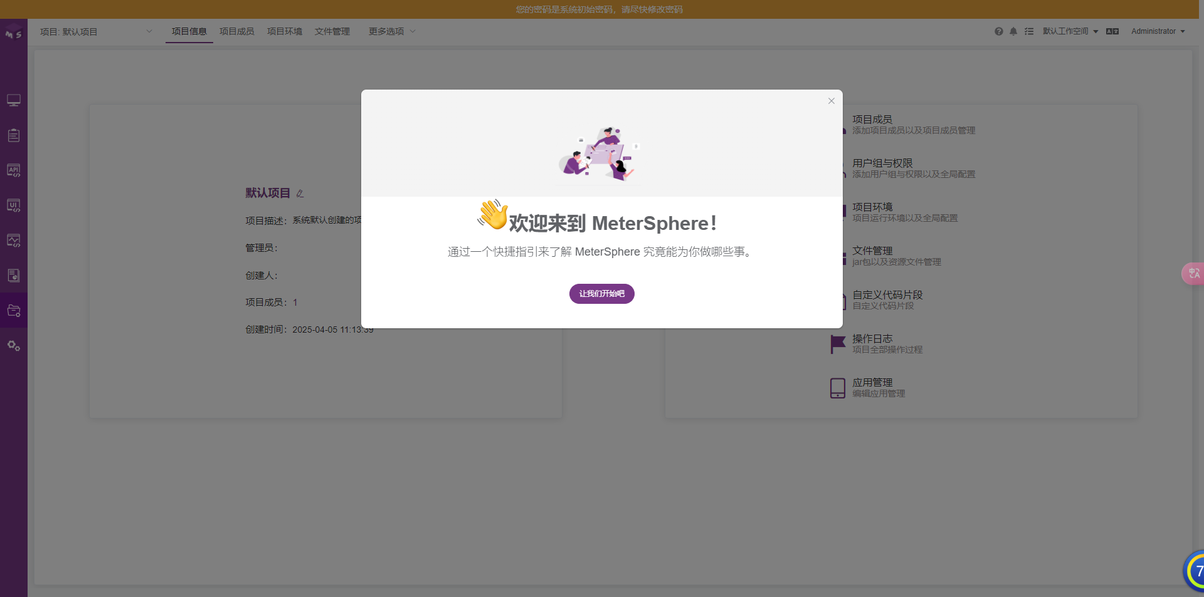Click 添加项目成员以及项目成员管理 description
Viewport: 1204px width, 597px height.
click(914, 130)
